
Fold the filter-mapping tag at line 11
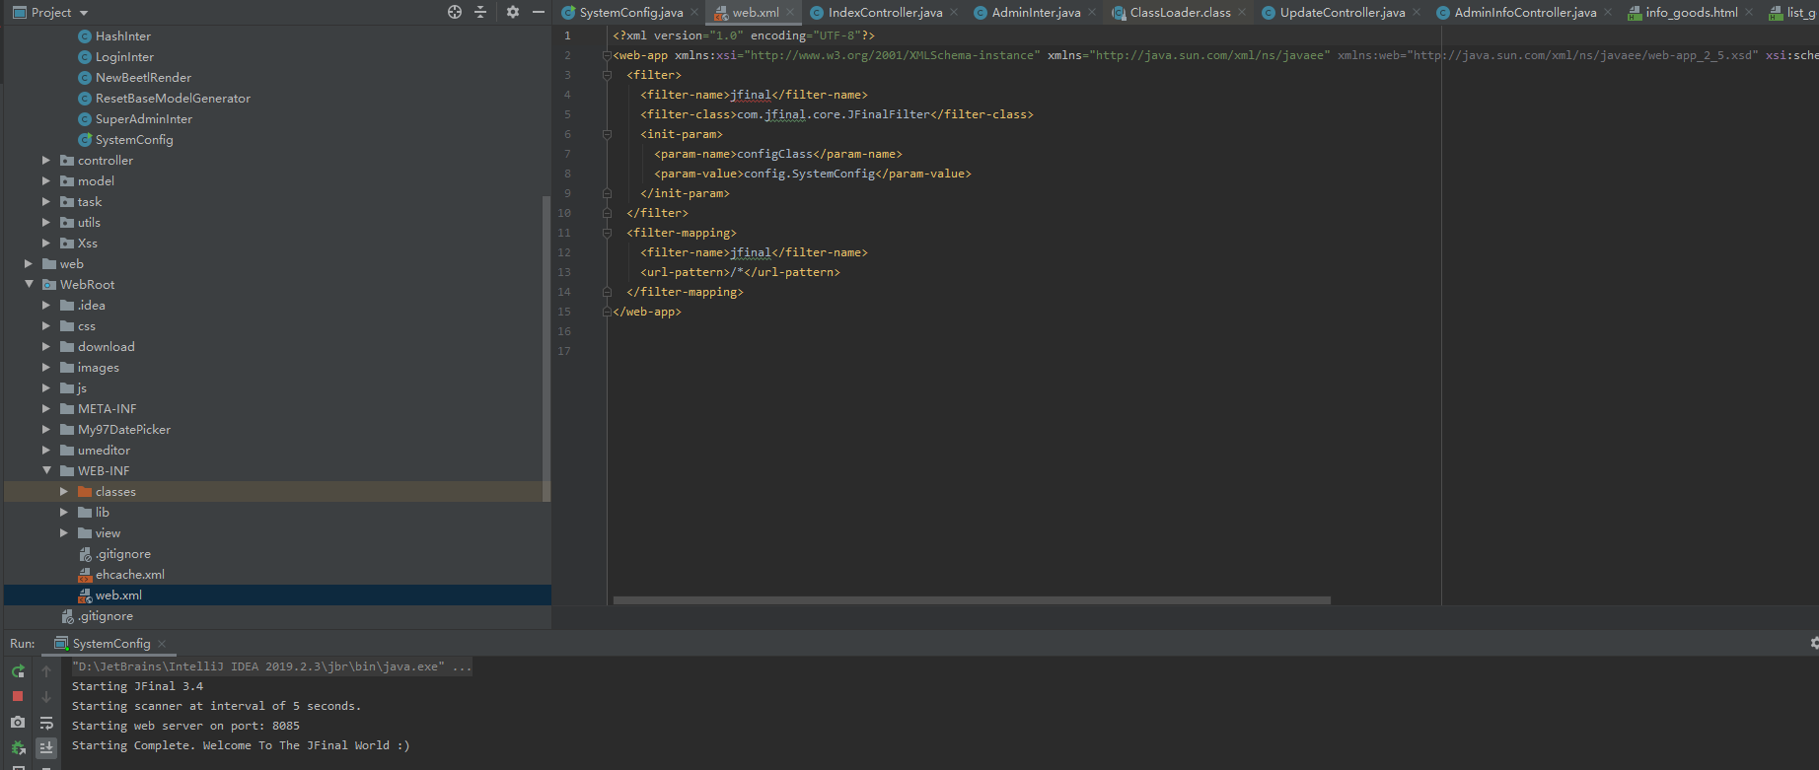(x=607, y=233)
